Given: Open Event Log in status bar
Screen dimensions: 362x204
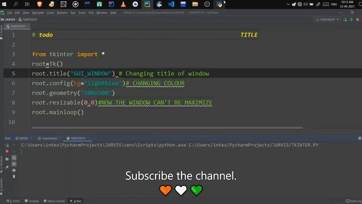Looking at the screenshot, I should coord(354,201).
